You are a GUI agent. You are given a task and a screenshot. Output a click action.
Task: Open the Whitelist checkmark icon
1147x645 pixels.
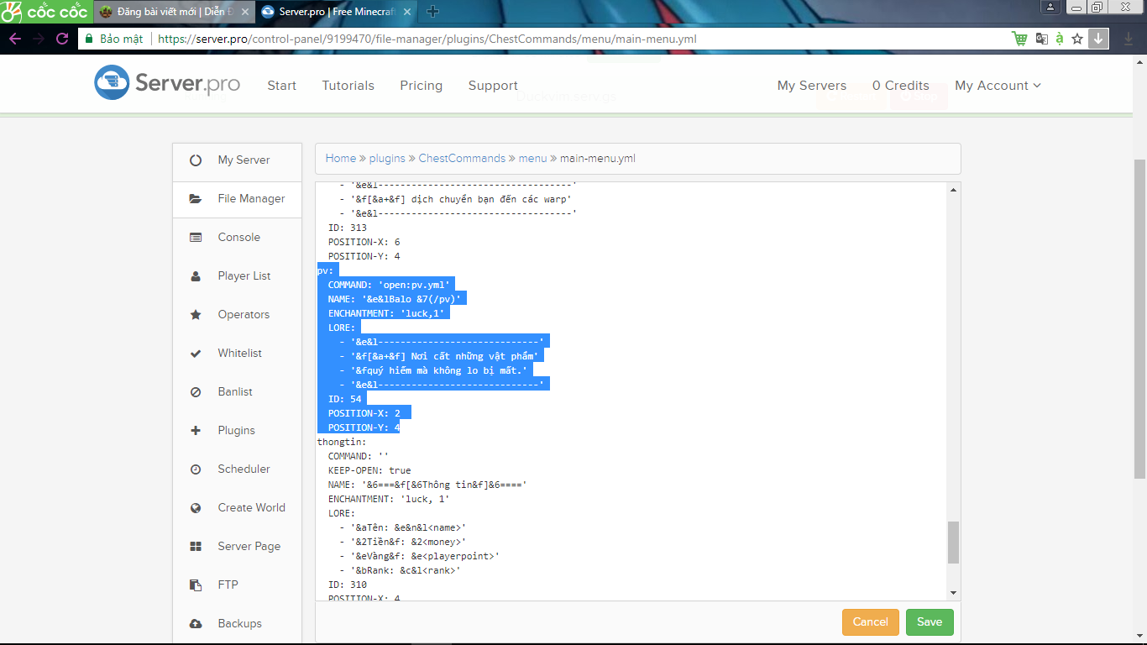click(x=196, y=354)
